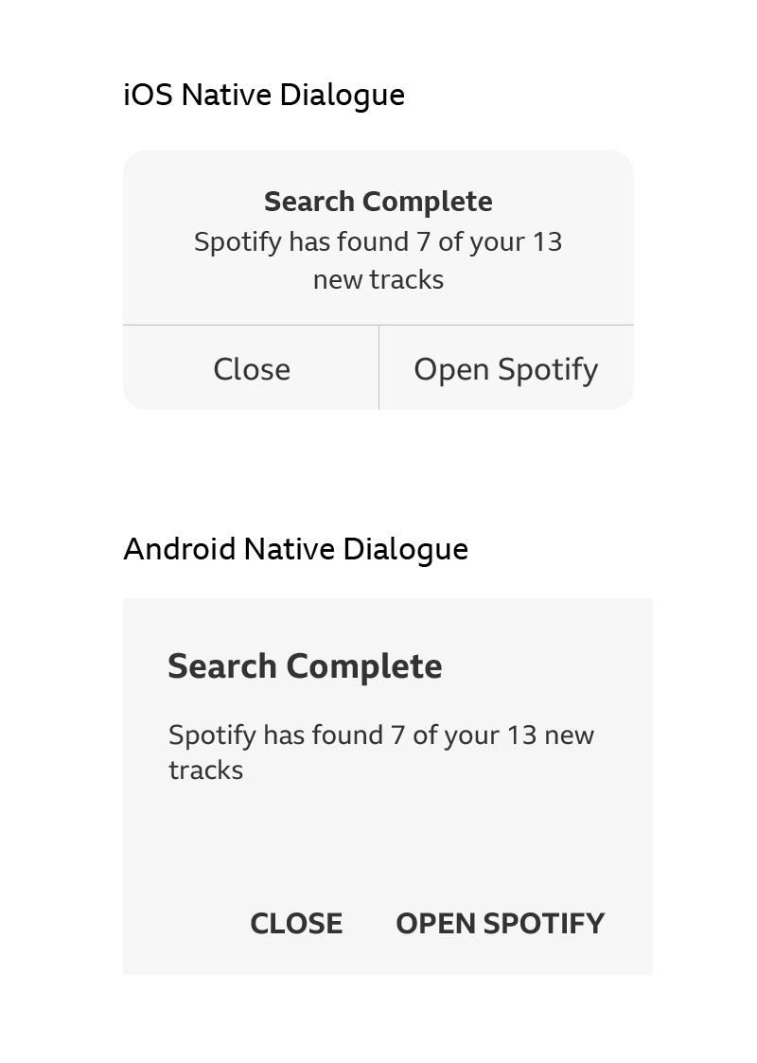Click the iOS dialogue's Search Complete title

point(378,202)
